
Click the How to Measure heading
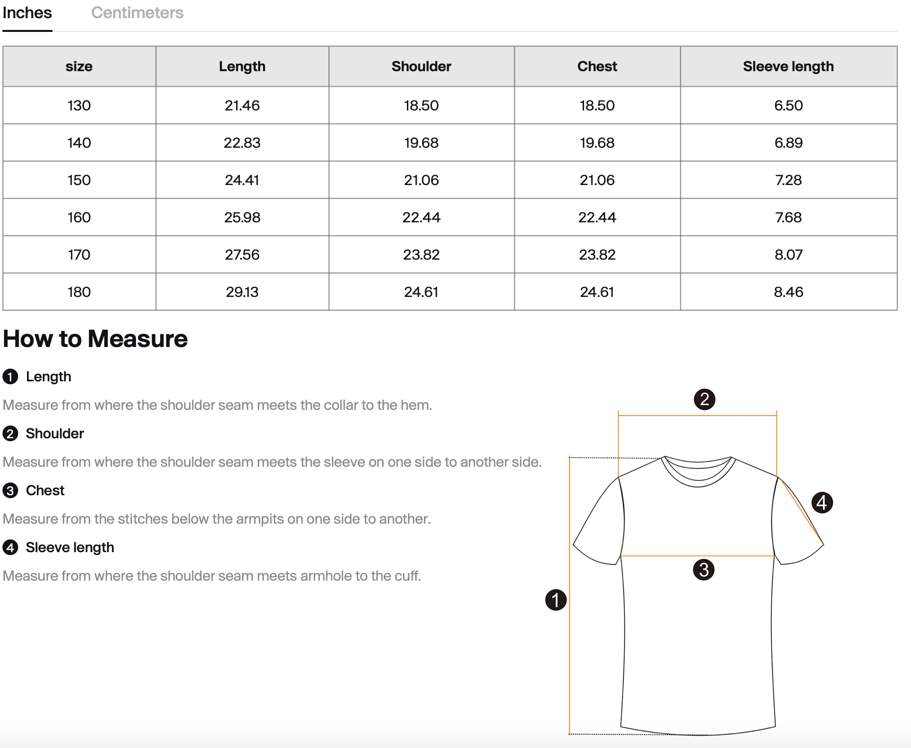pyautogui.click(x=95, y=339)
